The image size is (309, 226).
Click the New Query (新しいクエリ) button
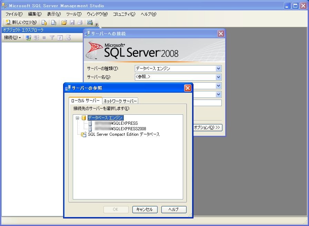[21, 22]
